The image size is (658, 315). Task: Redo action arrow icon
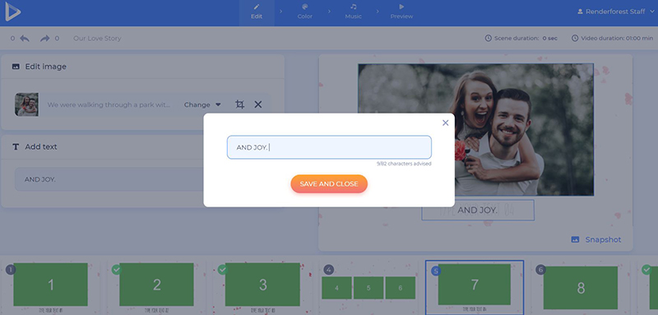[x=45, y=39]
